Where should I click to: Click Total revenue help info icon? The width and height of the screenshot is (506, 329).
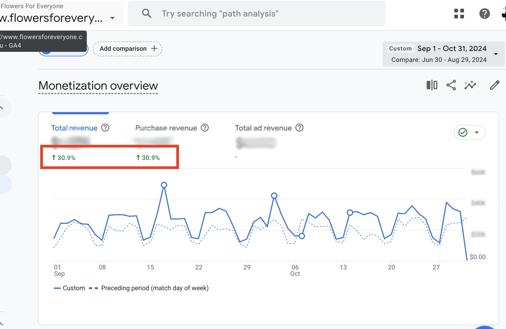click(105, 128)
